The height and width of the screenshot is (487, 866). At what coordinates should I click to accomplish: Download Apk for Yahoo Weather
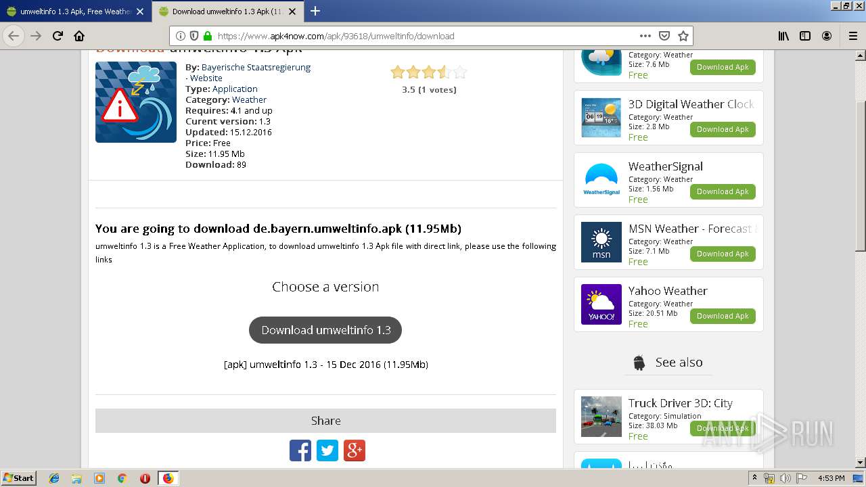pyautogui.click(x=723, y=316)
